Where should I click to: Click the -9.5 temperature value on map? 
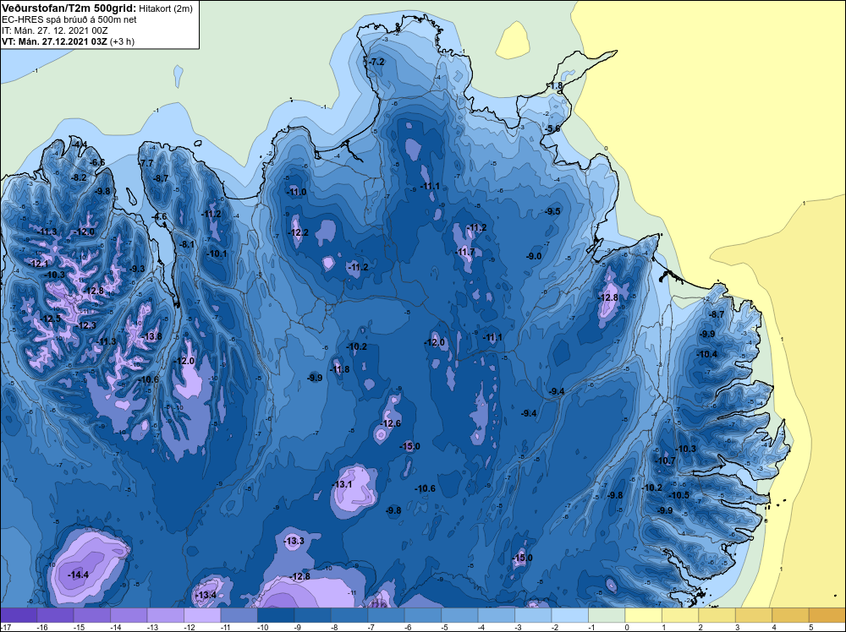(x=552, y=211)
